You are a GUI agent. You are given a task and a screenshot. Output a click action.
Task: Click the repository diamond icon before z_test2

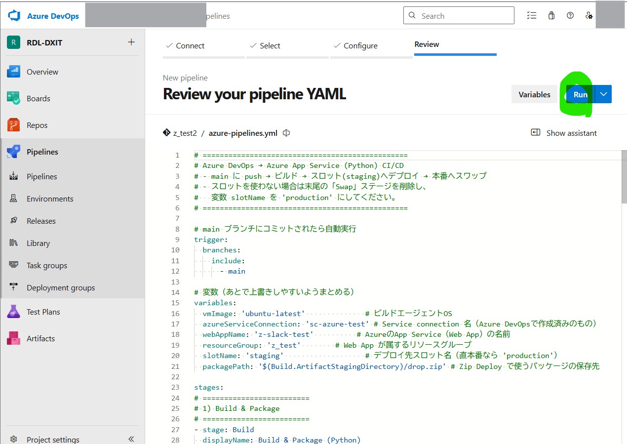(166, 133)
